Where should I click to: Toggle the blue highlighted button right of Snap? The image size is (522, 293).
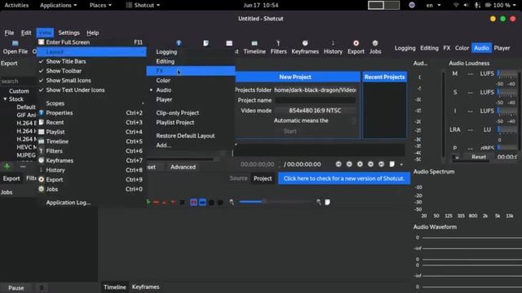tap(202, 203)
